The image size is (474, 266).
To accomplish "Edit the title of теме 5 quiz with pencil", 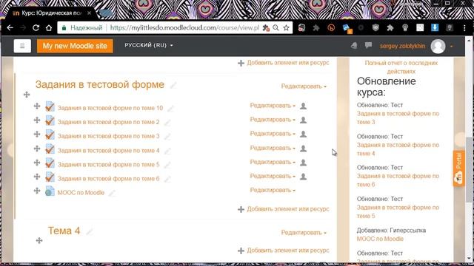I will coord(167,165).
